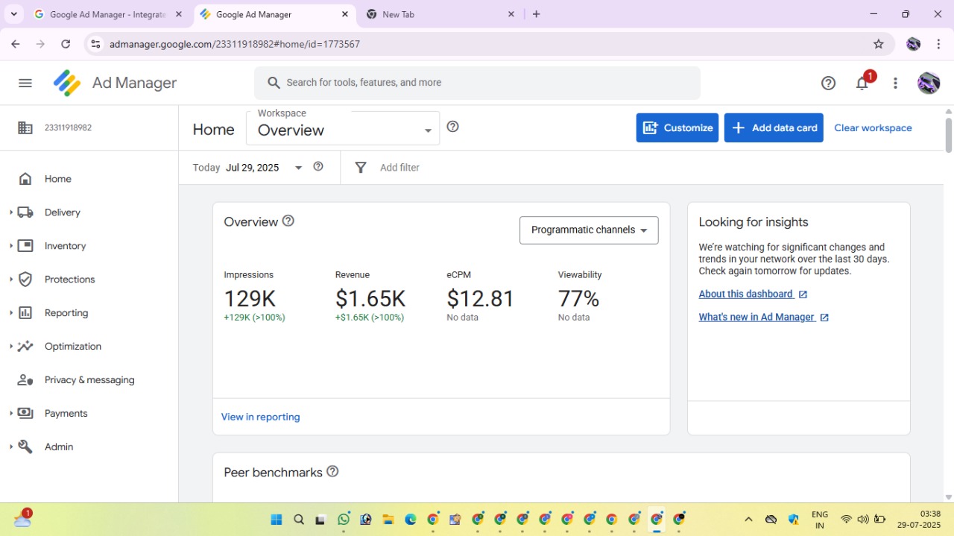Click the Overview card help icon
The width and height of the screenshot is (954, 536).
pos(288,221)
